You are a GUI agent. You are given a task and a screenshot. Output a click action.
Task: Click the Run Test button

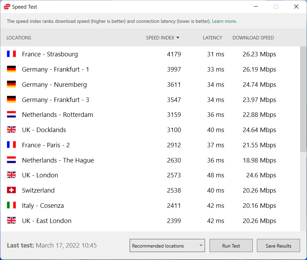click(231, 245)
